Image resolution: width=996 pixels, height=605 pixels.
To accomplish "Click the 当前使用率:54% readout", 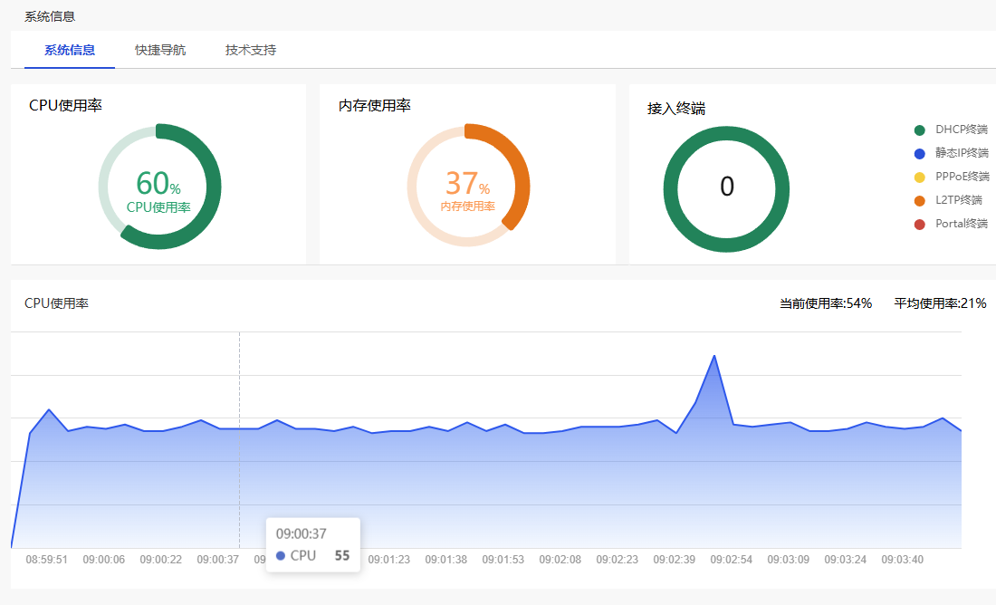I will coord(826,303).
